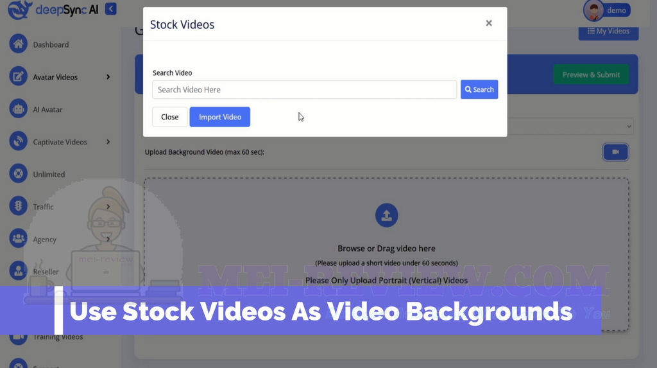Close the Stock Videos dialog with X

[488, 23]
